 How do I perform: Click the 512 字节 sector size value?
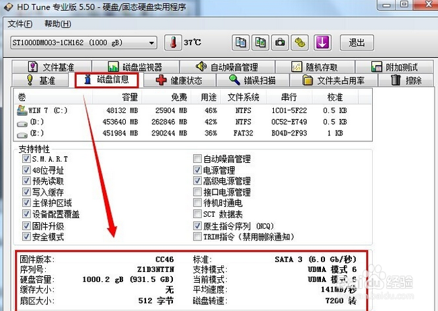pyautogui.click(x=156, y=301)
